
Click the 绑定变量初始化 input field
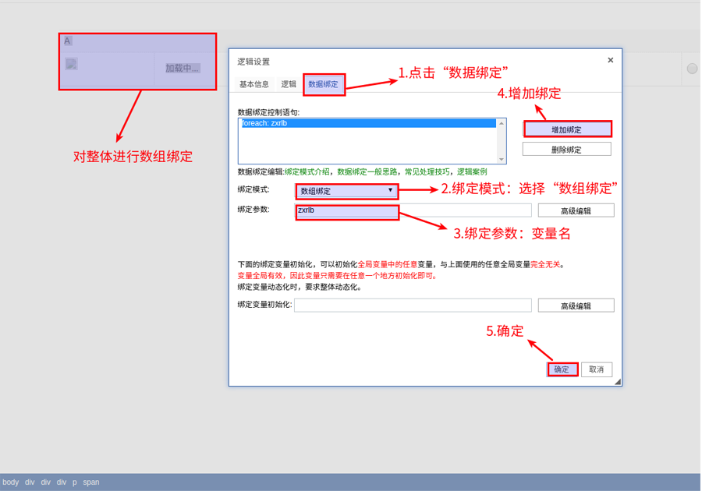413,306
